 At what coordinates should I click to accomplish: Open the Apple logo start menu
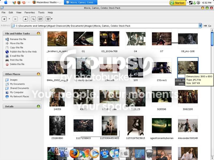coord(6,2)
